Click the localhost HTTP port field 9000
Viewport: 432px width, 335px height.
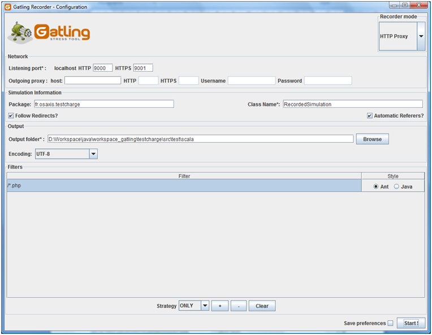pyautogui.click(x=103, y=68)
